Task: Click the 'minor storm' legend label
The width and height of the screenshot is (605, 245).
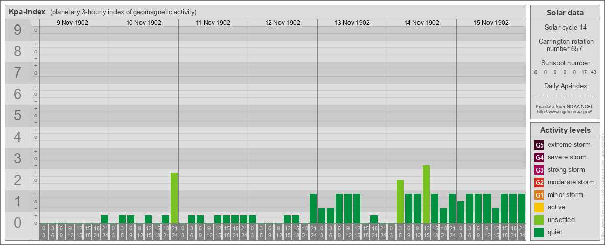Action: (x=565, y=195)
